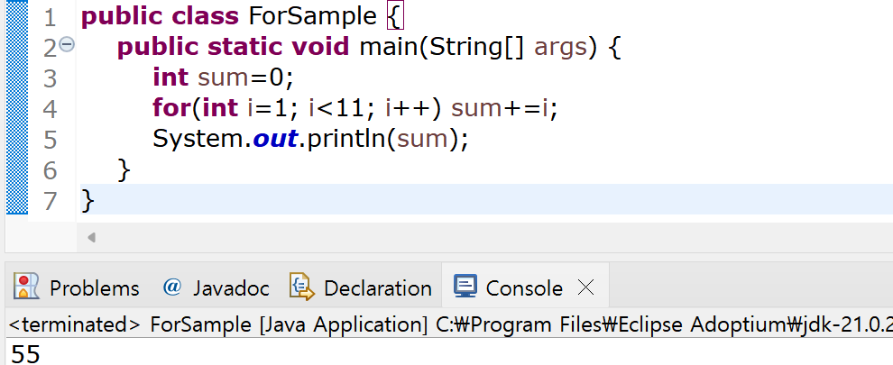The width and height of the screenshot is (893, 365).
Task: Open the Declaration tab
Action: coord(361,288)
